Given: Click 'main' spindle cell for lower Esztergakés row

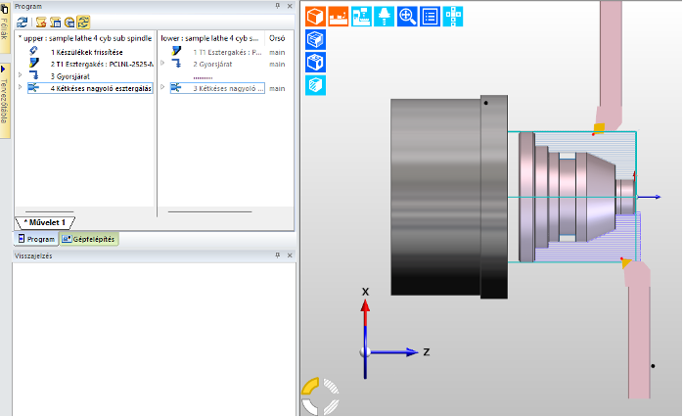Looking at the screenshot, I should coord(277,52).
